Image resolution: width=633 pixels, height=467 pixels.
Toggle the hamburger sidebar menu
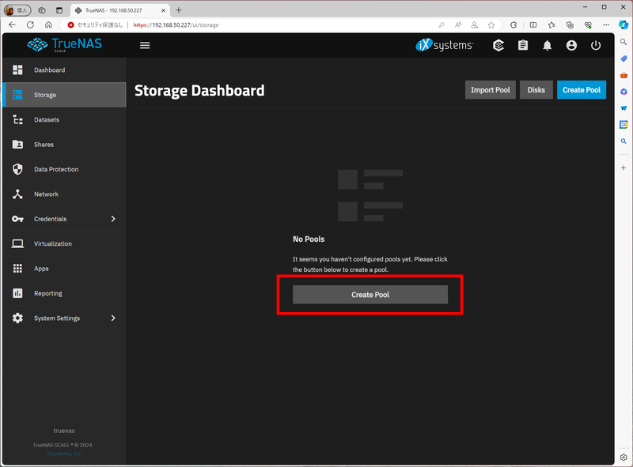pyautogui.click(x=145, y=45)
